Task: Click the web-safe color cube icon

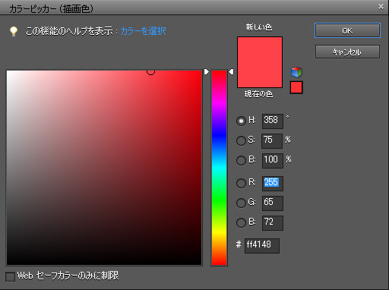Action: pyautogui.click(x=296, y=72)
